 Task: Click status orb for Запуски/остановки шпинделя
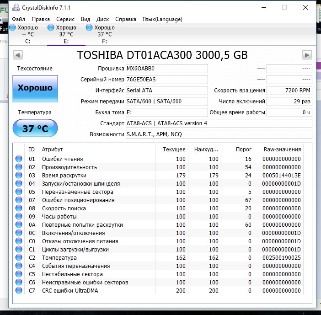pos(19,183)
